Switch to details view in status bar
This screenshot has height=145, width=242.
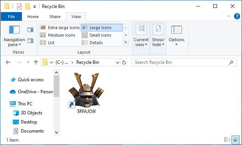point(227,140)
